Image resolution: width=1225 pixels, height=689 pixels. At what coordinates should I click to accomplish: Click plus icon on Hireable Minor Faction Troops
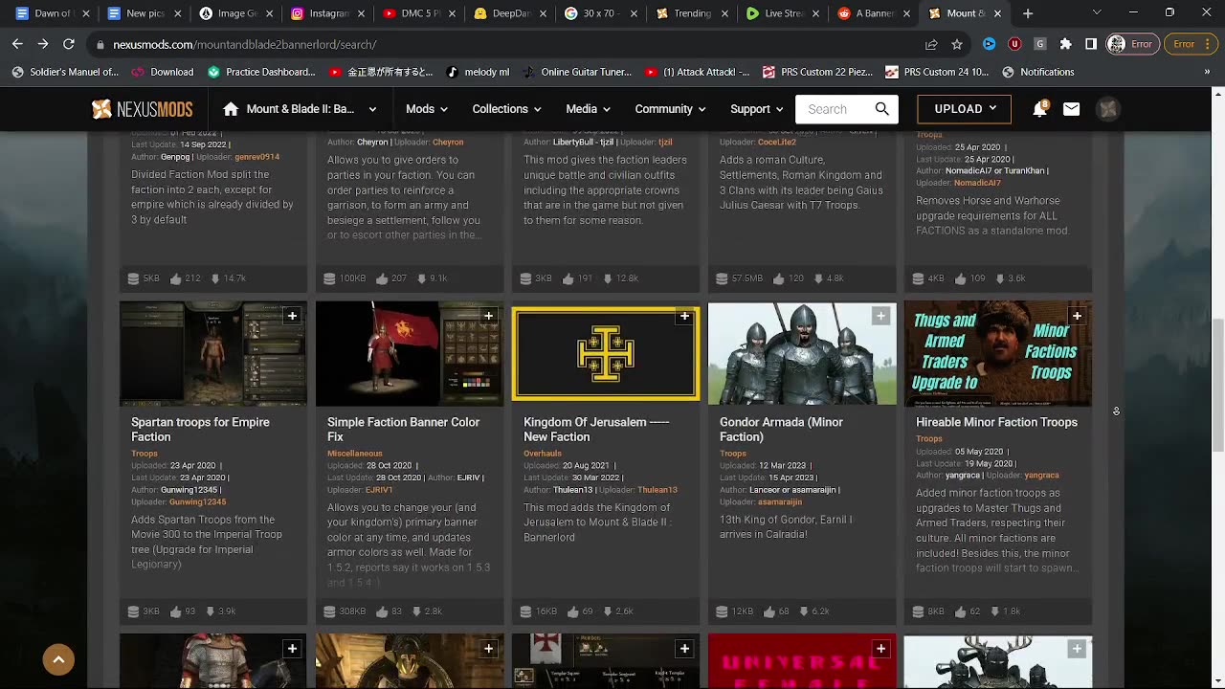[x=1077, y=316]
